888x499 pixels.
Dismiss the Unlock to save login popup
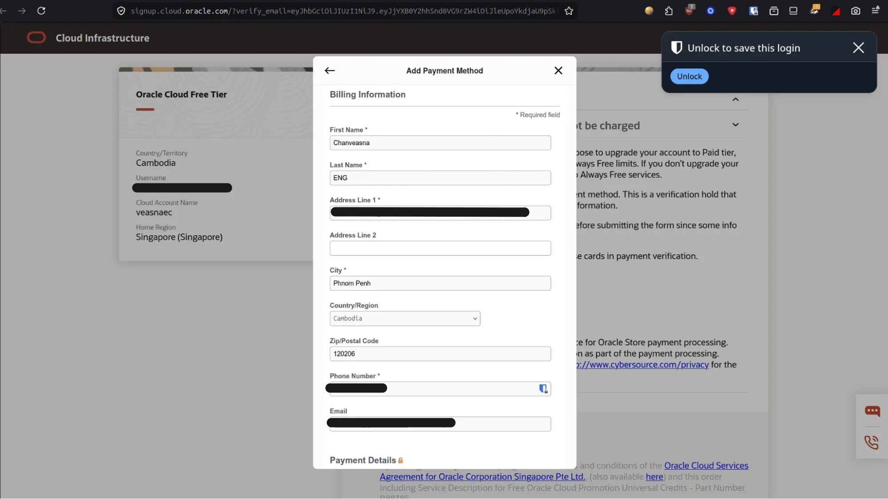point(858,48)
